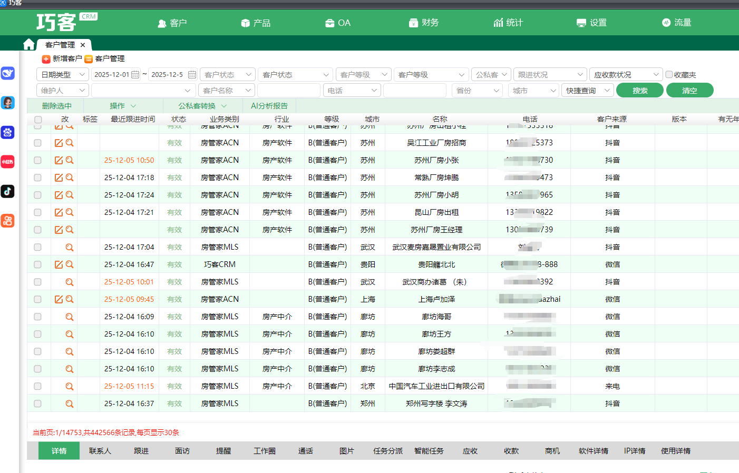Enable the 收藏夹 checkbox
This screenshot has height=473, width=739.
tap(669, 75)
